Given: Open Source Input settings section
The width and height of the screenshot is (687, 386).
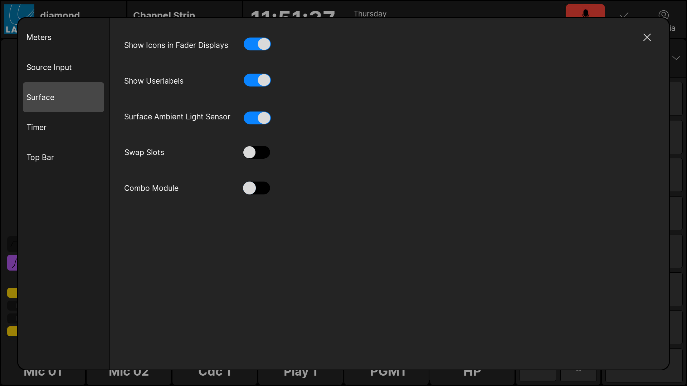Looking at the screenshot, I should coord(49,67).
